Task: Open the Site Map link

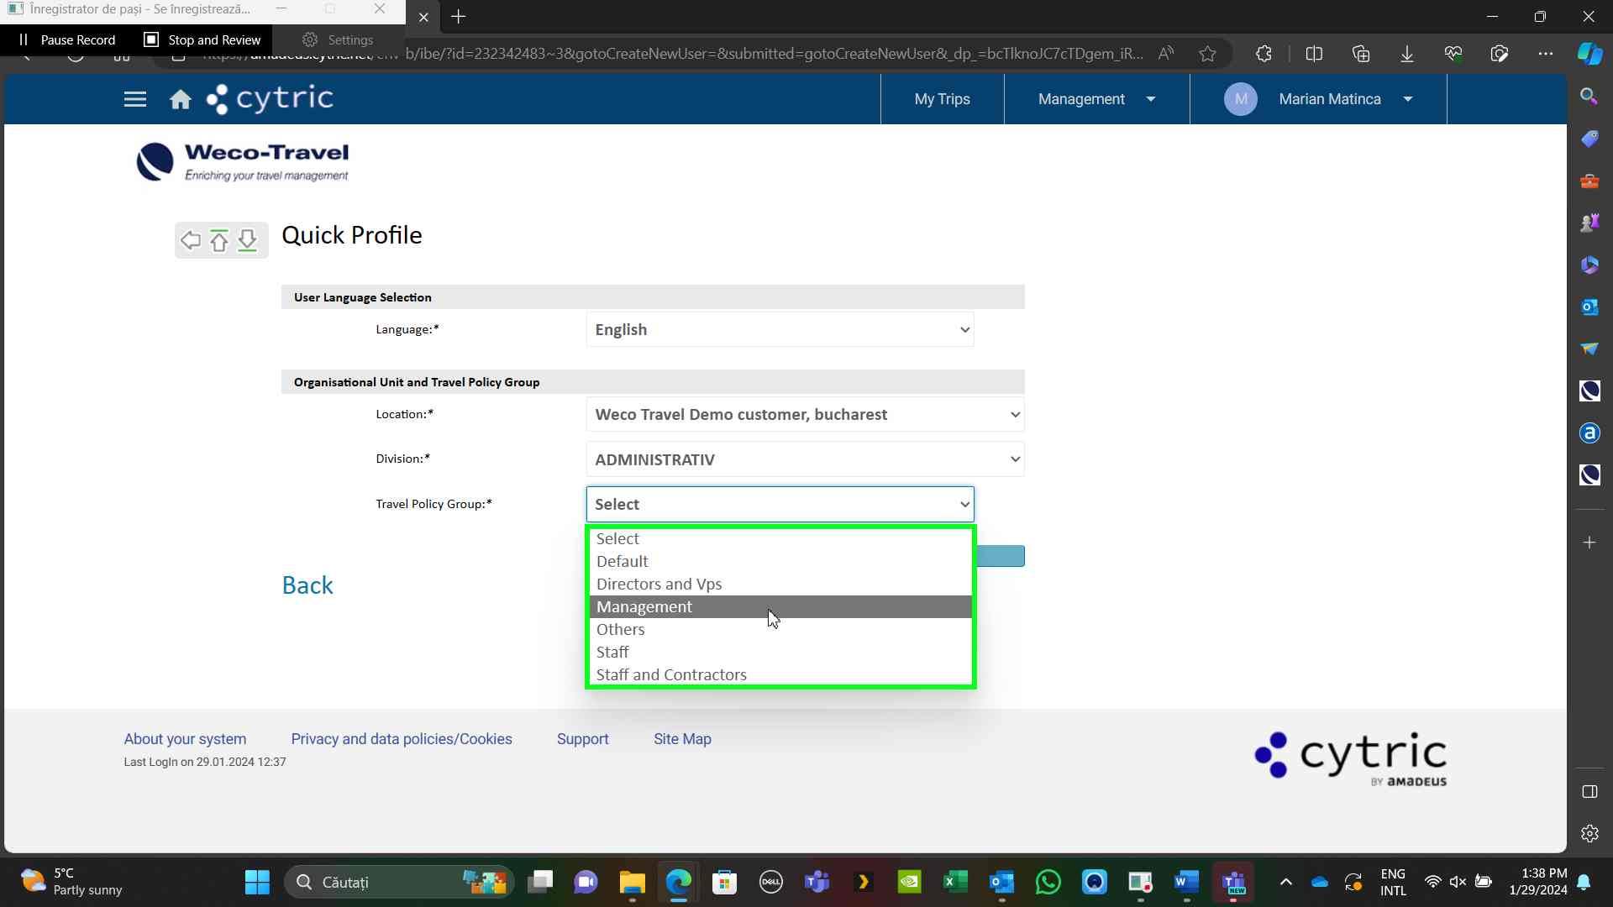Action: pyautogui.click(x=682, y=739)
